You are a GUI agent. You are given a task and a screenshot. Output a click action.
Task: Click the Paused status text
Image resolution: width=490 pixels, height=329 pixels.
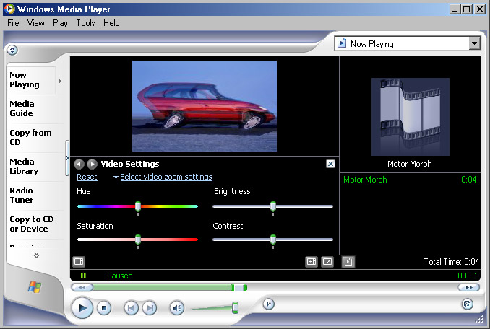[120, 276]
